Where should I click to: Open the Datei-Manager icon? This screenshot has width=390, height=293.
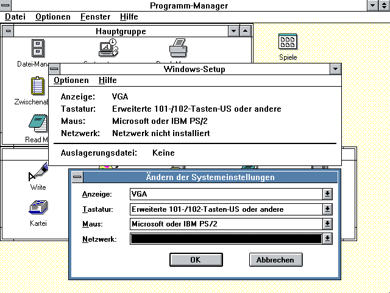point(37,48)
